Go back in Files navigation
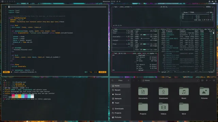 134,80
